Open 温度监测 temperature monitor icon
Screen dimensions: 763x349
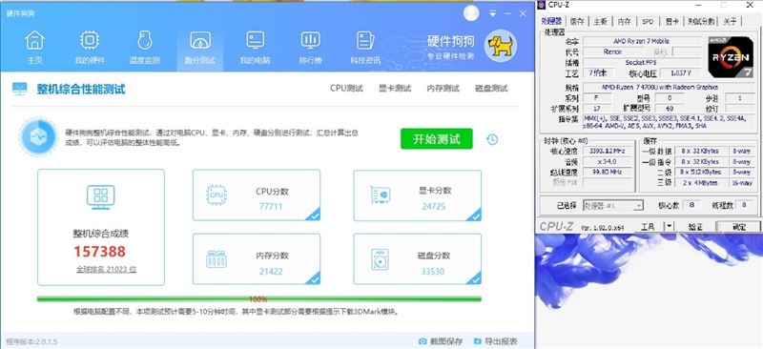tap(145, 40)
